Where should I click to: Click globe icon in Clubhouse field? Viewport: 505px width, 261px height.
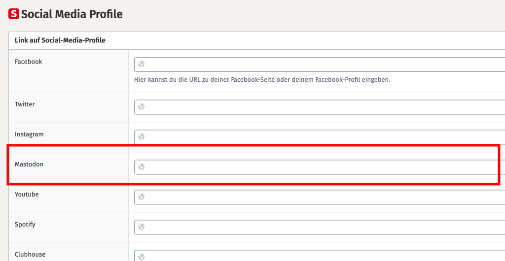point(141,257)
